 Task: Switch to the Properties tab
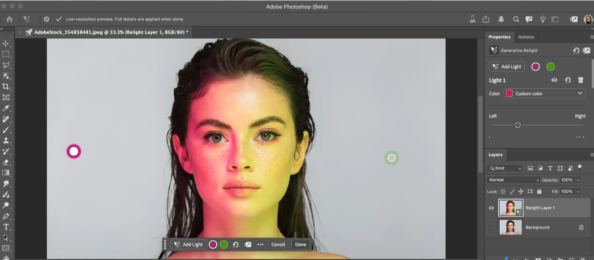point(500,37)
